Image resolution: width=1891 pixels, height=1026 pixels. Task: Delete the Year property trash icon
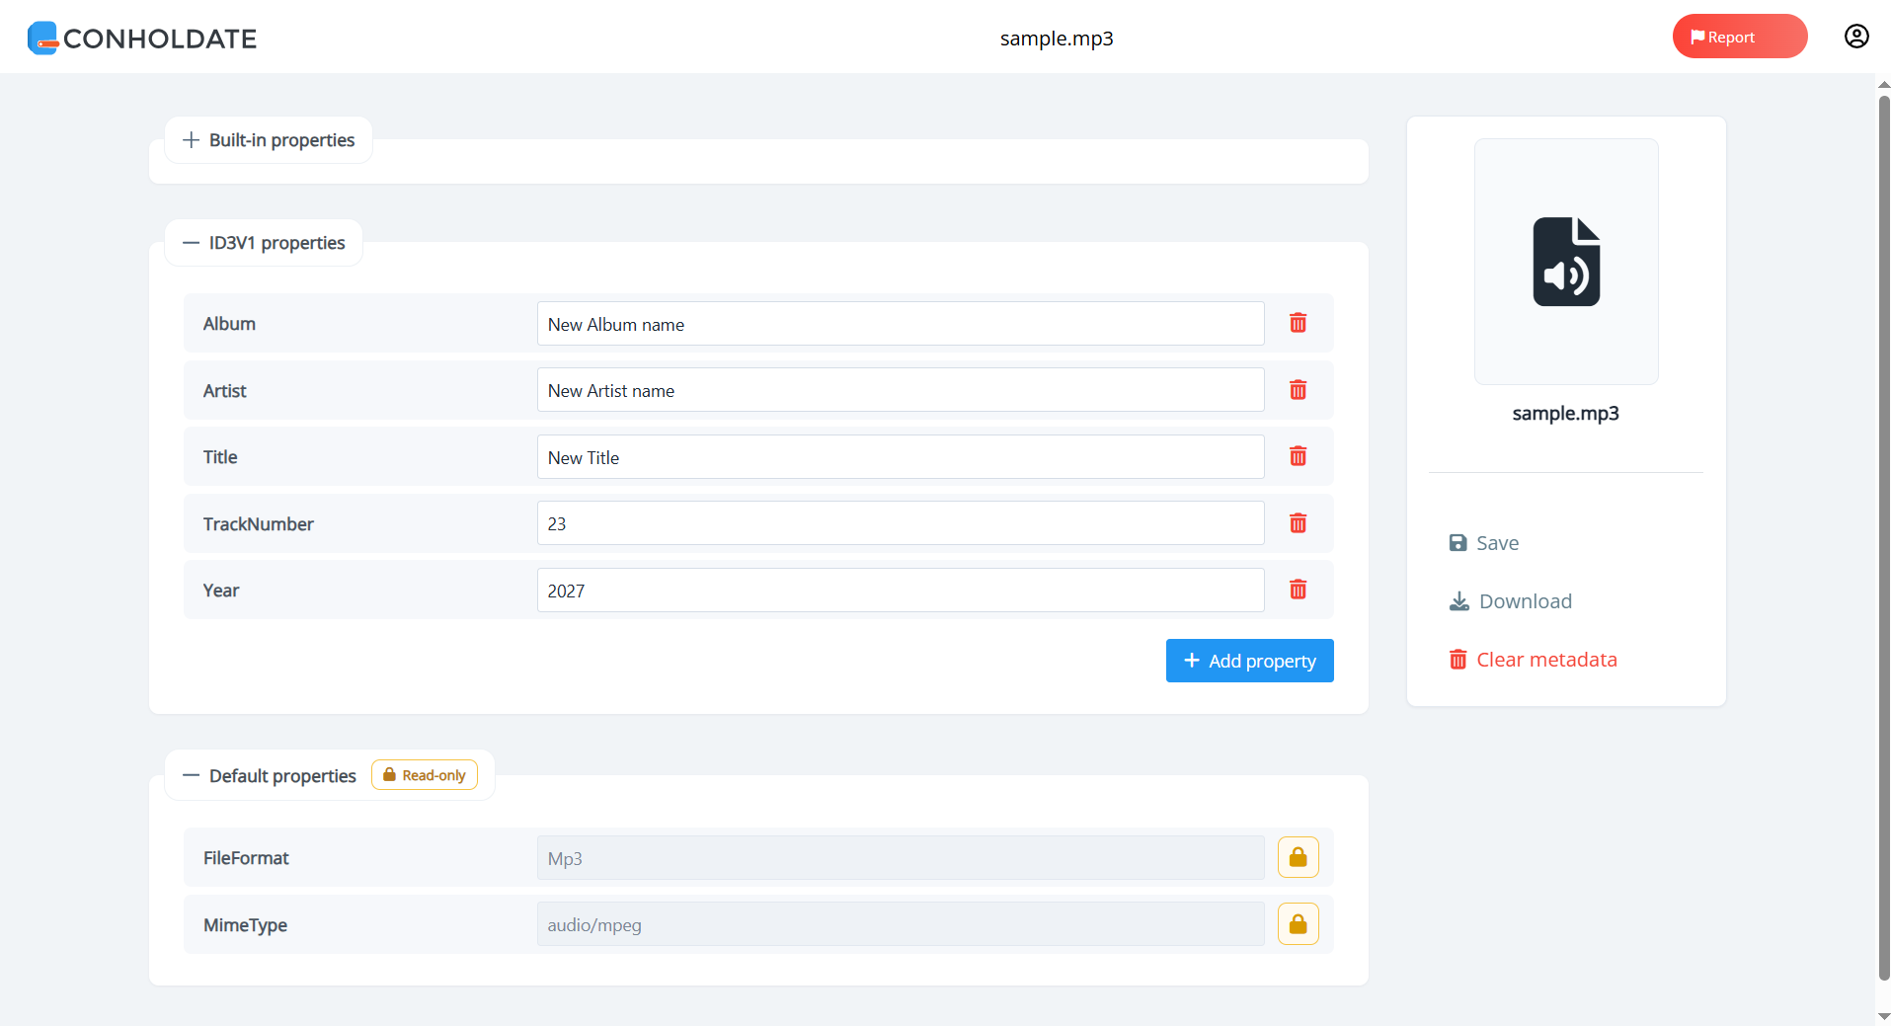1298,590
